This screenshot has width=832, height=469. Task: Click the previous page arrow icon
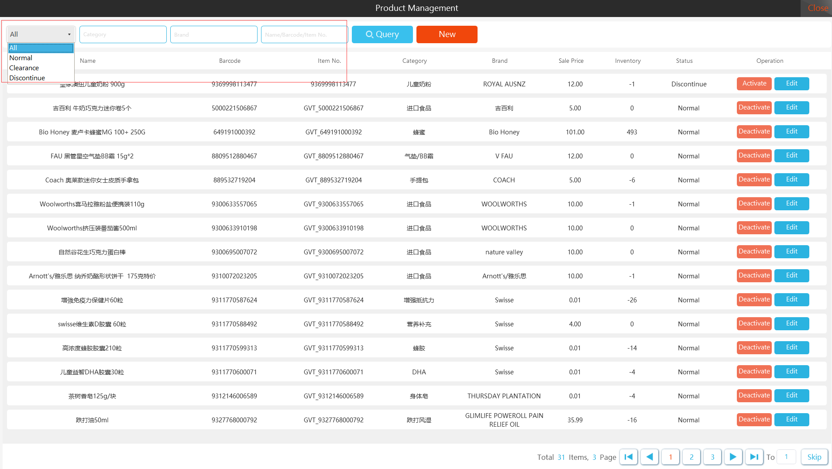[x=650, y=457]
